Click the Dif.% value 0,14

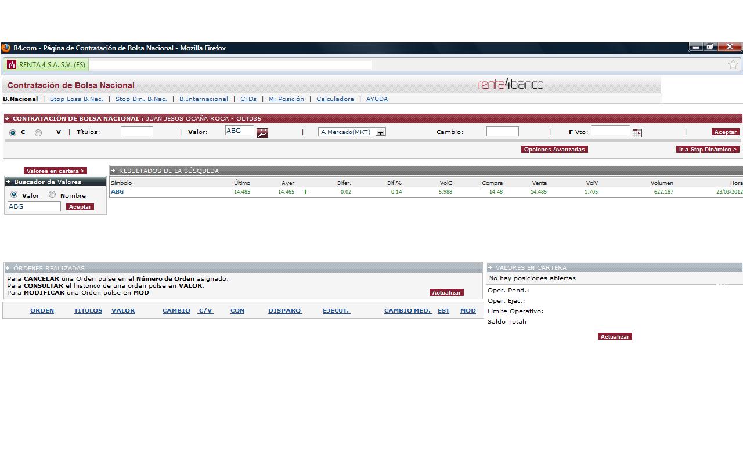(396, 192)
